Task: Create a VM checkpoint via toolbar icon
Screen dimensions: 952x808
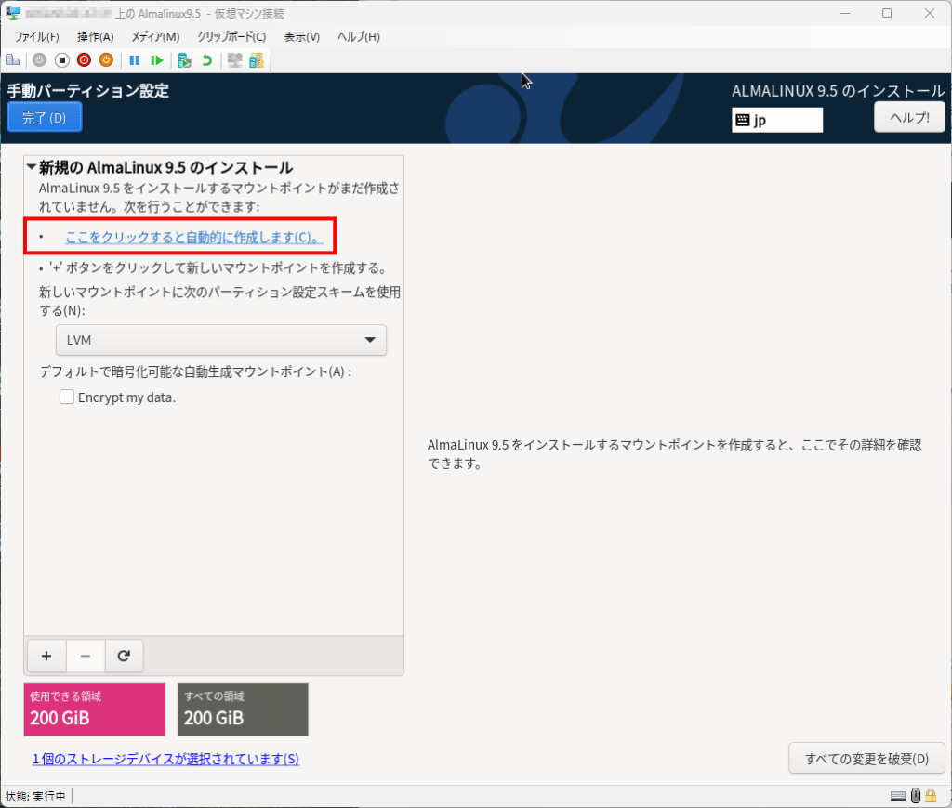Action: coord(185,60)
